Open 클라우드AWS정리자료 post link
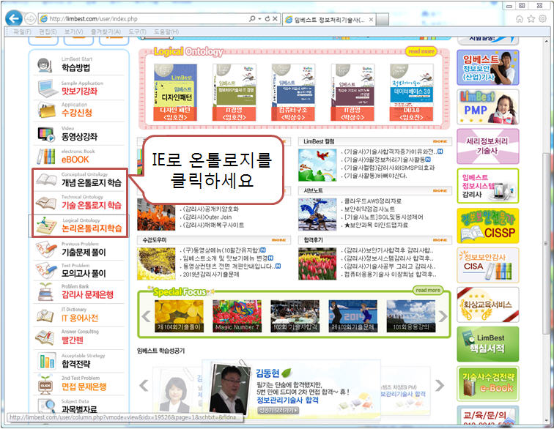The height and width of the screenshot is (429, 554). coord(373,201)
